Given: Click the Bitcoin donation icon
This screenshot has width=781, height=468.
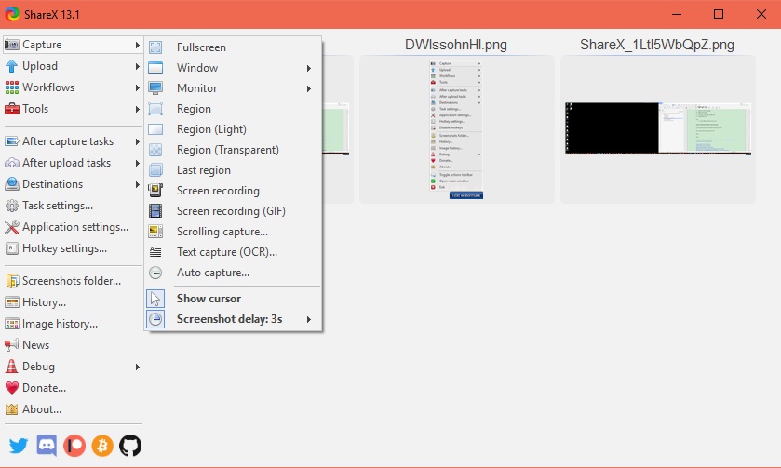Looking at the screenshot, I should (102, 446).
